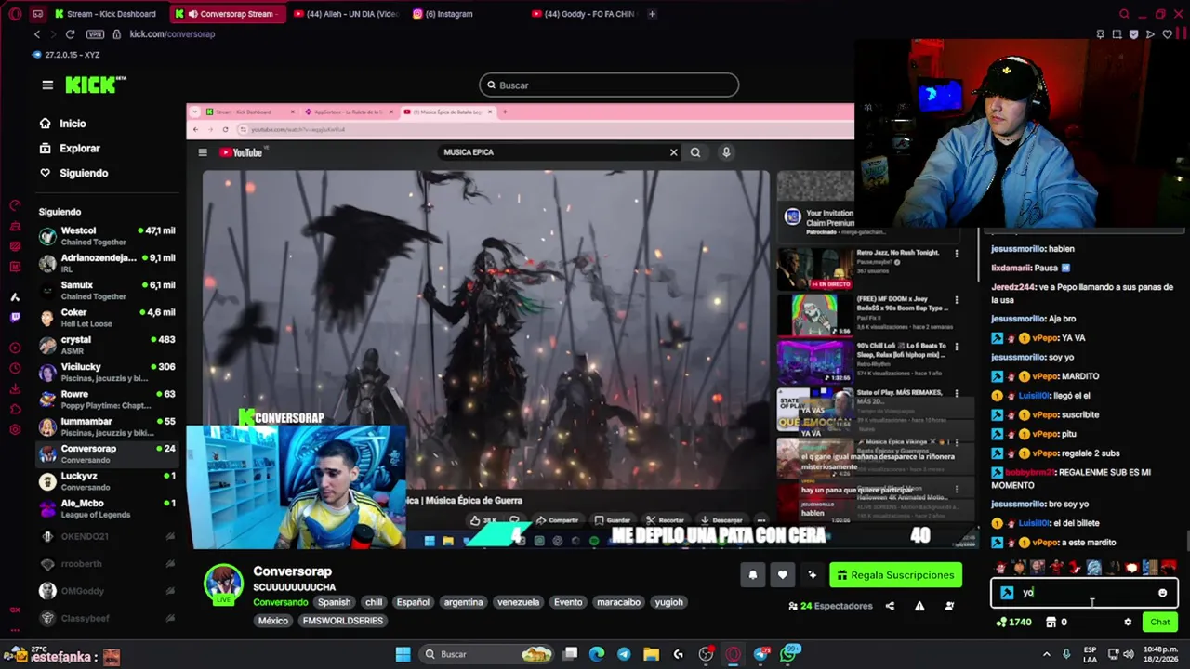Open Telegram from Windows taskbar
The height and width of the screenshot is (669, 1190).
[624, 654]
